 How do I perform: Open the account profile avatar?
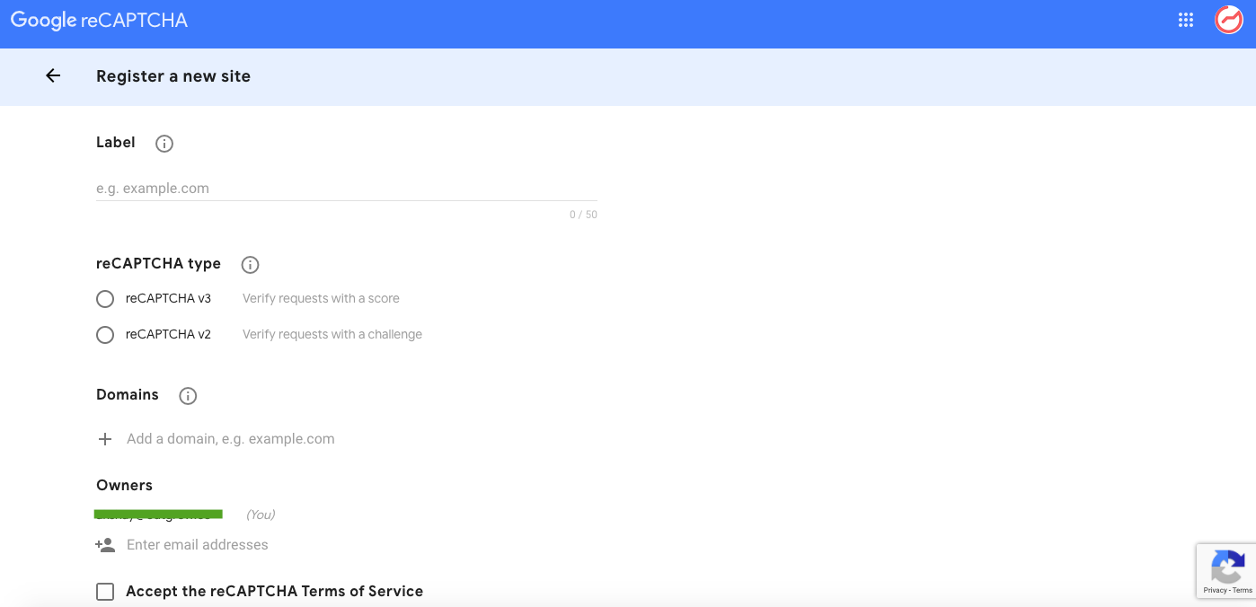coord(1228,20)
